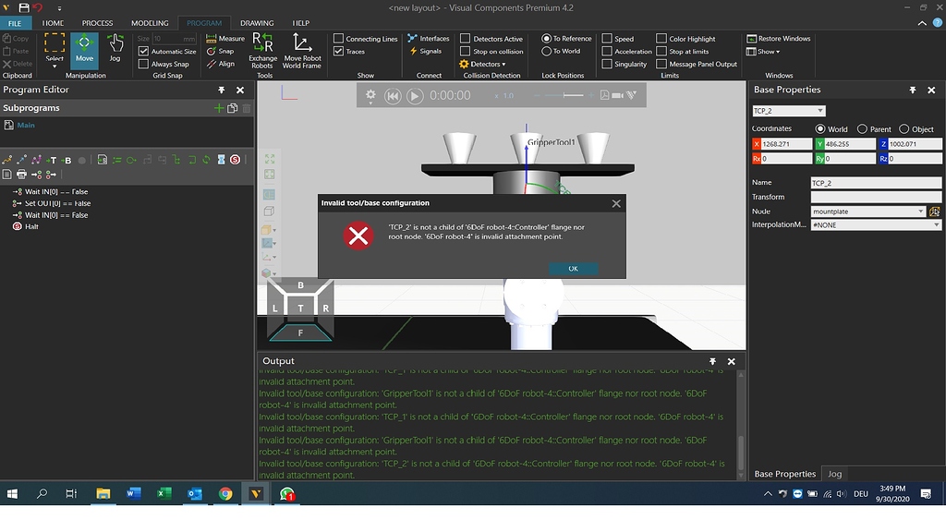This screenshot has width=946, height=532.
Task: Switch to the Jog tab below Base Properties
Action: (834, 474)
